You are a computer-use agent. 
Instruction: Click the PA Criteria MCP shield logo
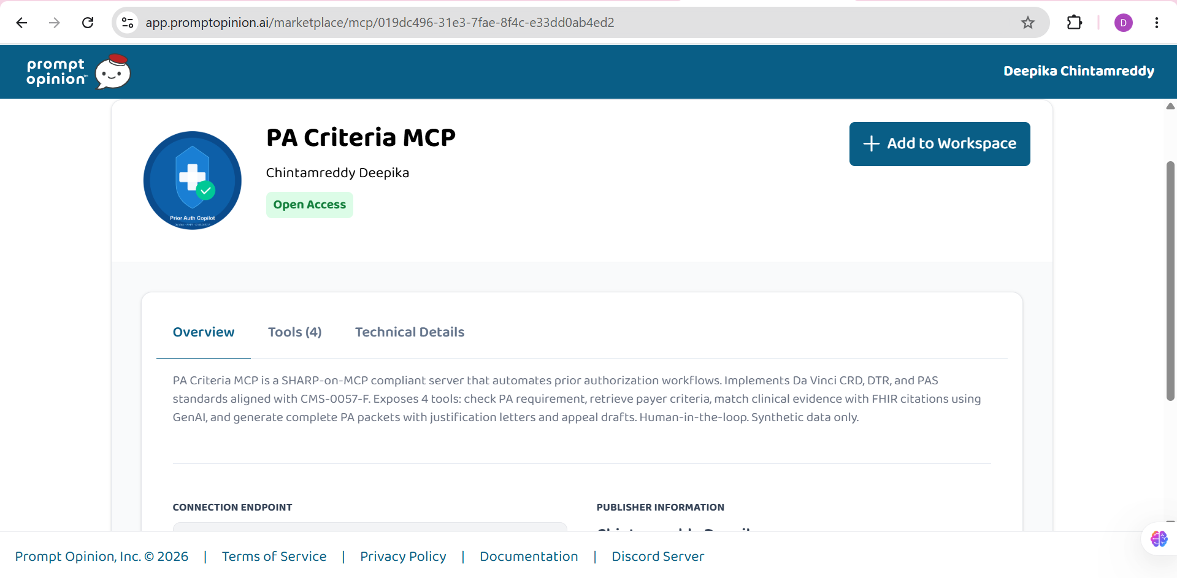pos(193,181)
